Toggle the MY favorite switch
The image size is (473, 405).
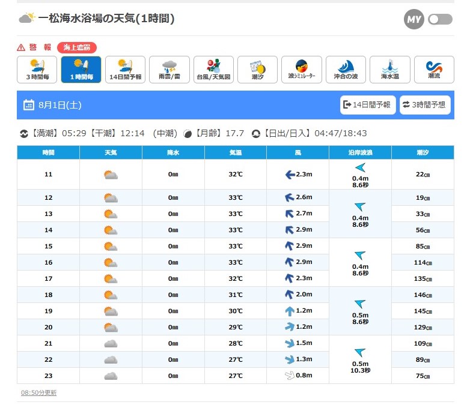pyautogui.click(x=440, y=20)
